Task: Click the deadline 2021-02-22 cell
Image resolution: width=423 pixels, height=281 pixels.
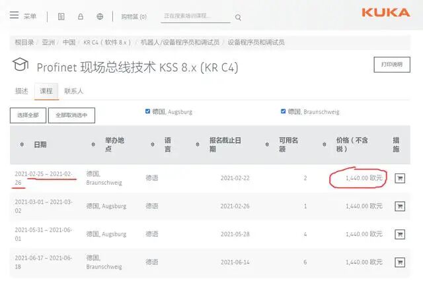Action: coord(235,178)
